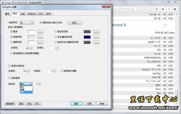Open the settings gear icon
The height and width of the screenshot is (114, 181).
tap(175, 9)
